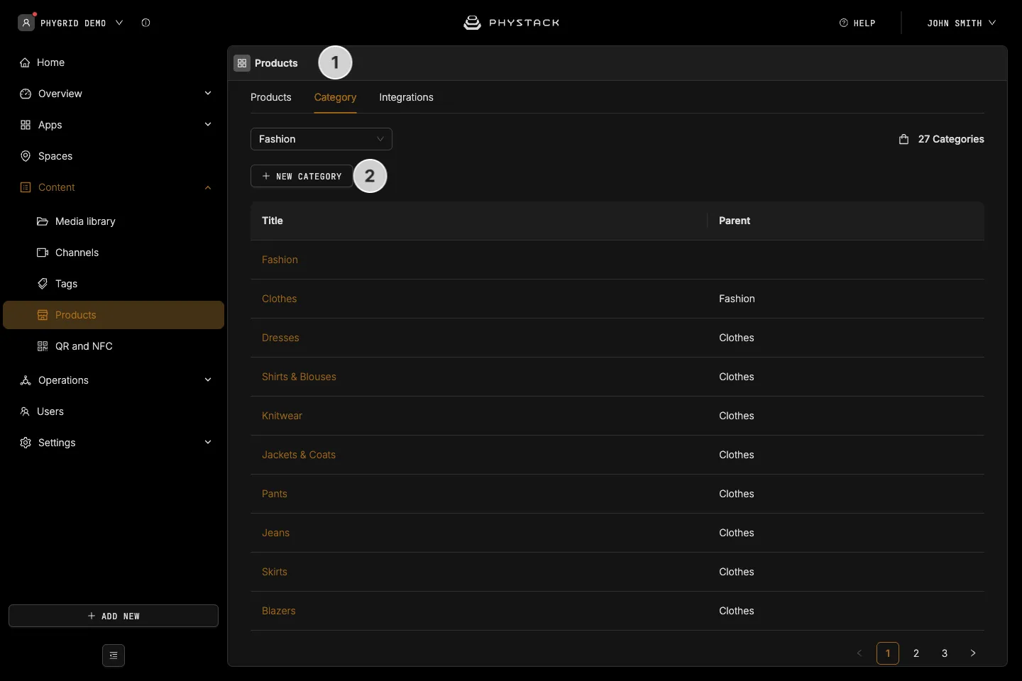1022x681 pixels.
Task: Click the Phystack logo at top
Action: tap(511, 23)
